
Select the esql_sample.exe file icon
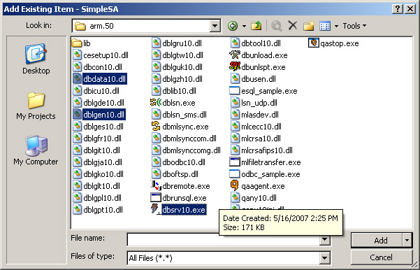coord(235,91)
